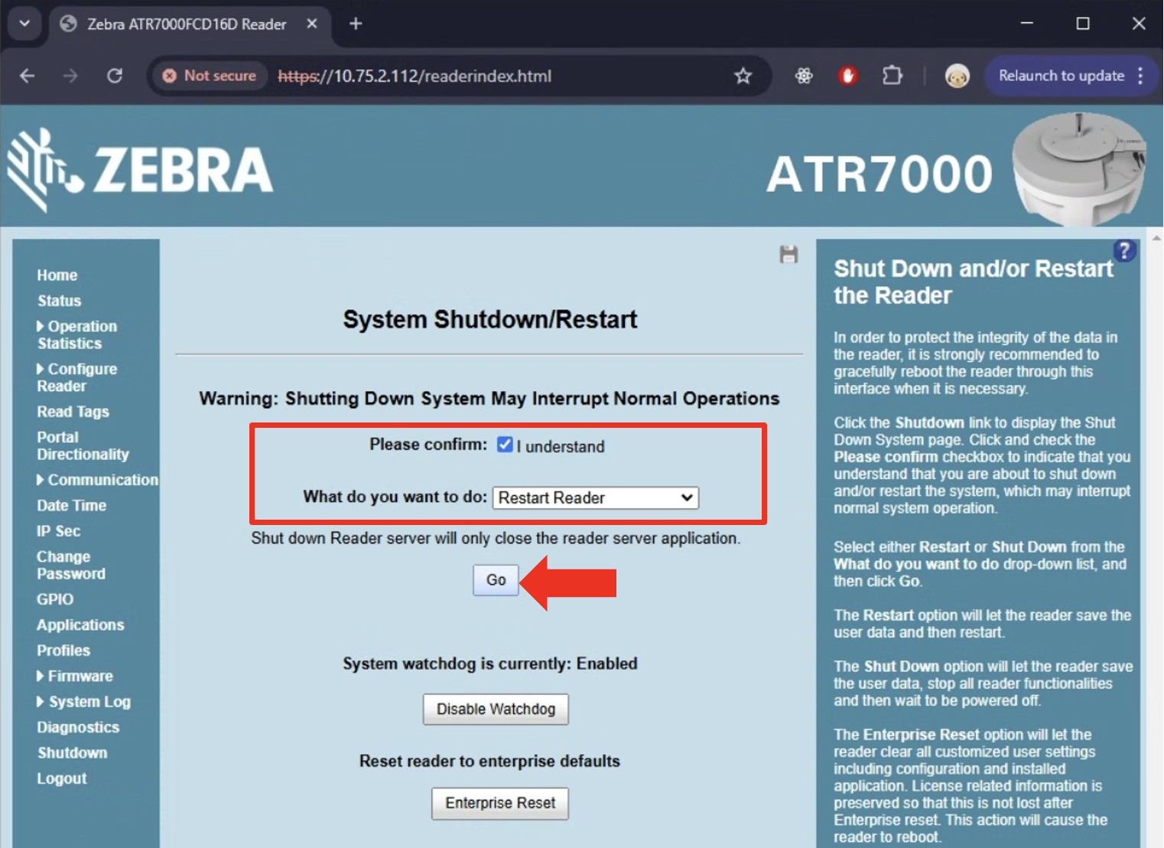Click the Not secure site badge
Screen dimensions: 1164x848
point(210,76)
